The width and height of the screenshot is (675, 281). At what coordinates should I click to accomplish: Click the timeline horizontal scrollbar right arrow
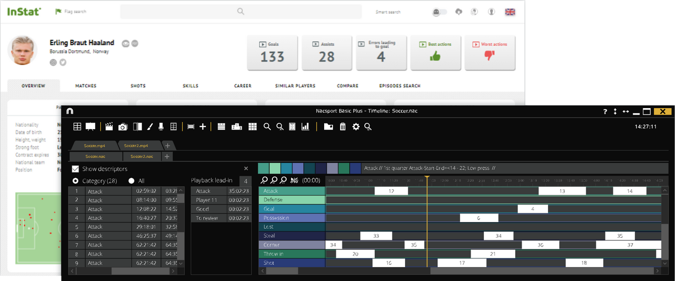[x=658, y=271]
